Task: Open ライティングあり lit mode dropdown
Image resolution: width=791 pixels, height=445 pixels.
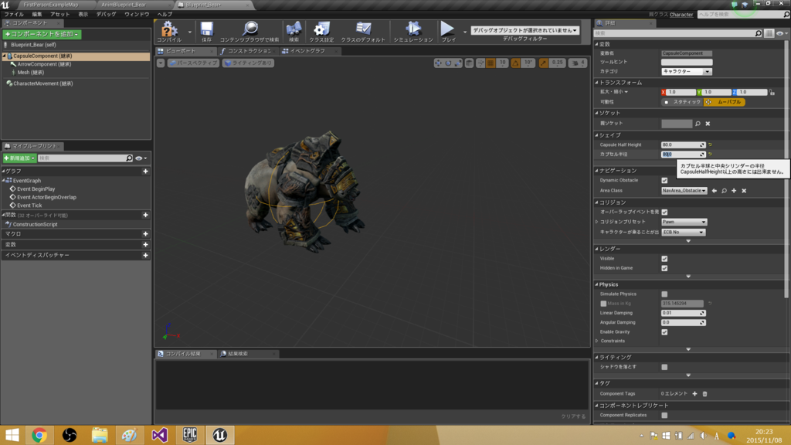Action: (248, 63)
